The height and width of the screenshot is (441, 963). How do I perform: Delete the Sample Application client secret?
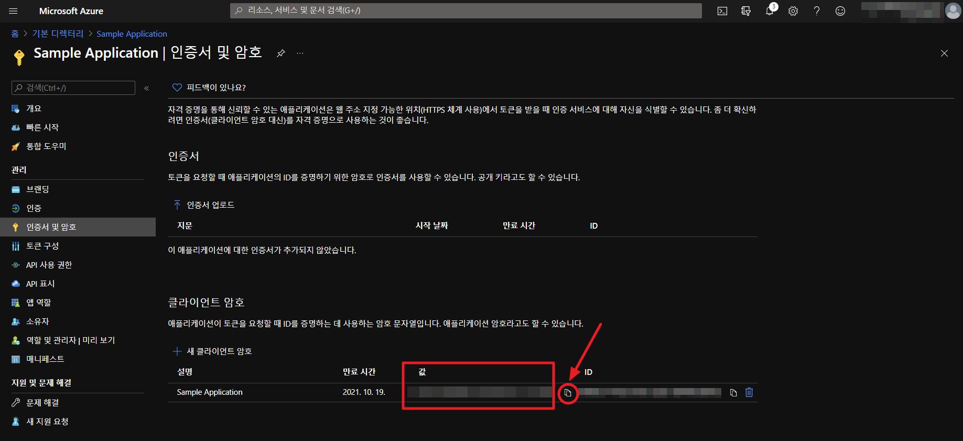pos(749,392)
